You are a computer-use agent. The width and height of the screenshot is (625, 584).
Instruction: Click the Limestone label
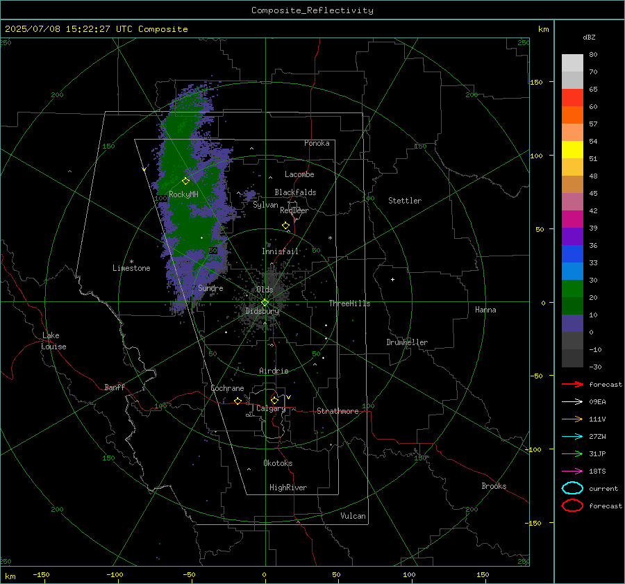point(131,268)
